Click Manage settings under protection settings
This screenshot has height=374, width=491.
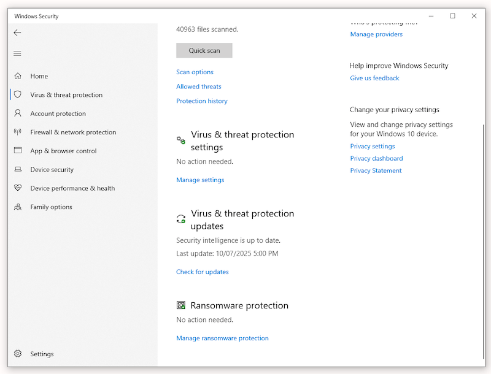pos(200,180)
